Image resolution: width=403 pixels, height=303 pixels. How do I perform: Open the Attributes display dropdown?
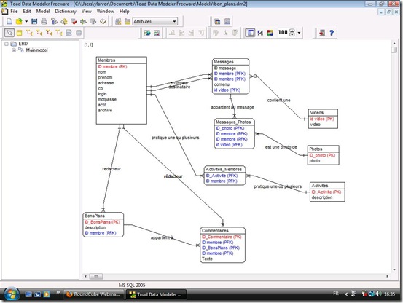click(x=155, y=22)
